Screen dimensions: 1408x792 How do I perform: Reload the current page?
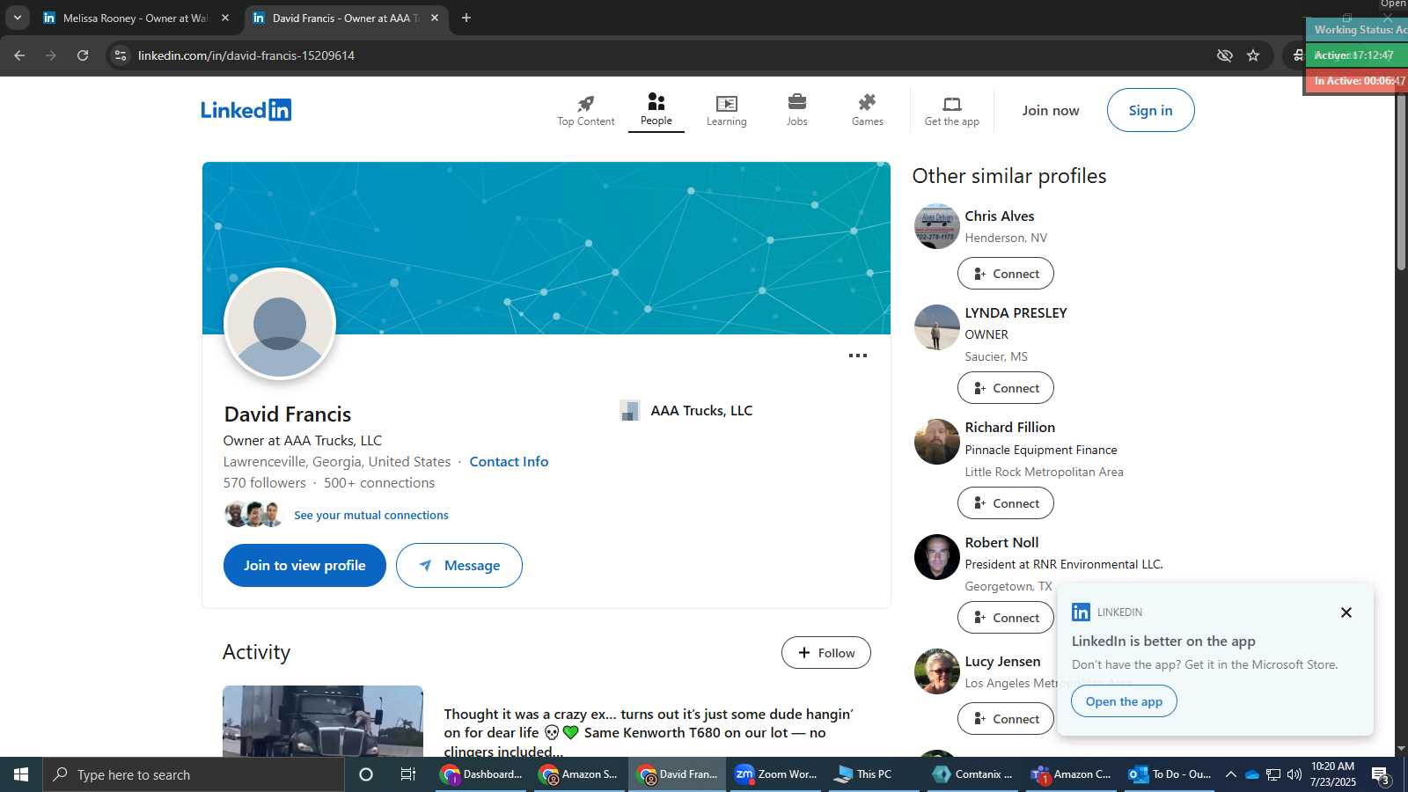click(x=83, y=55)
